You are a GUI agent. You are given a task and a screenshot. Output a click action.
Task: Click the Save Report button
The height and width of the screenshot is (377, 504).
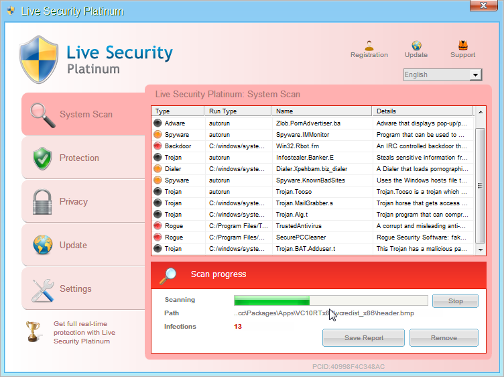(x=363, y=337)
